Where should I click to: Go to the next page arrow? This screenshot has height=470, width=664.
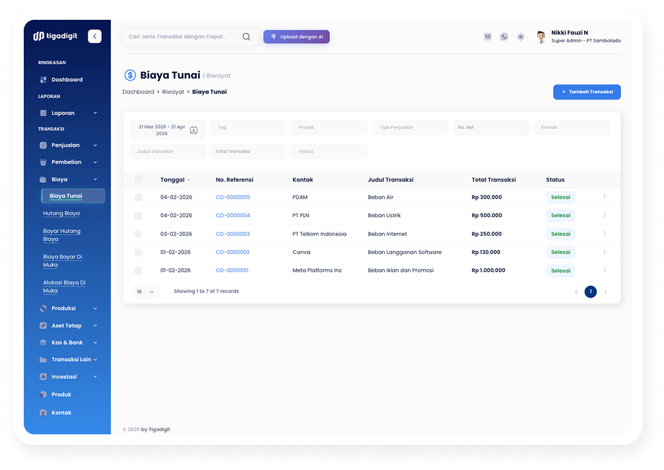point(605,292)
